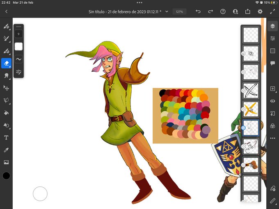Select the faint head sketch layer

[x=251, y=72]
